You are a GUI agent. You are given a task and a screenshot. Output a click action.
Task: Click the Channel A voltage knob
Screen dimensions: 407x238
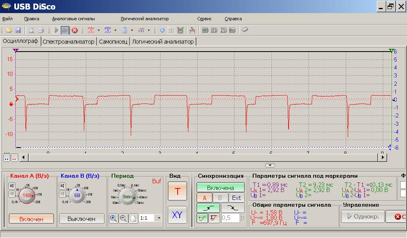click(27, 195)
